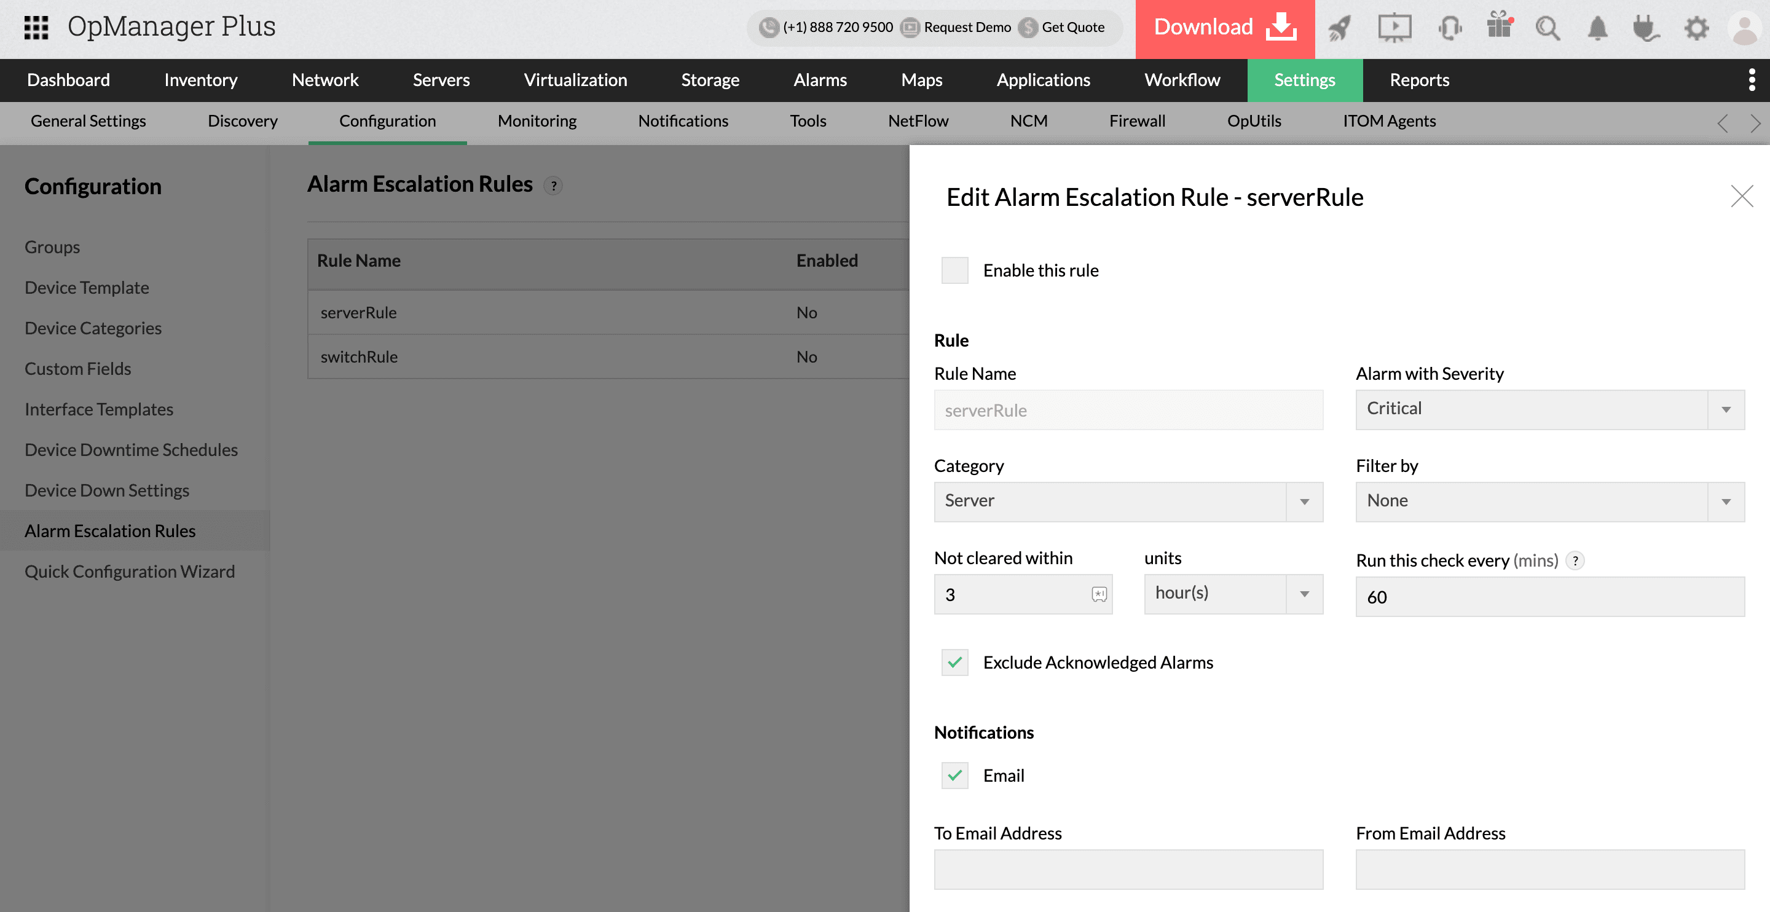Open the alarm bell notifications icon

click(x=1597, y=28)
